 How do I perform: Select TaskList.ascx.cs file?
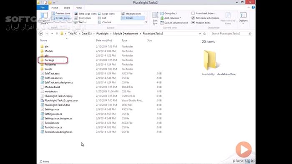point(53,127)
